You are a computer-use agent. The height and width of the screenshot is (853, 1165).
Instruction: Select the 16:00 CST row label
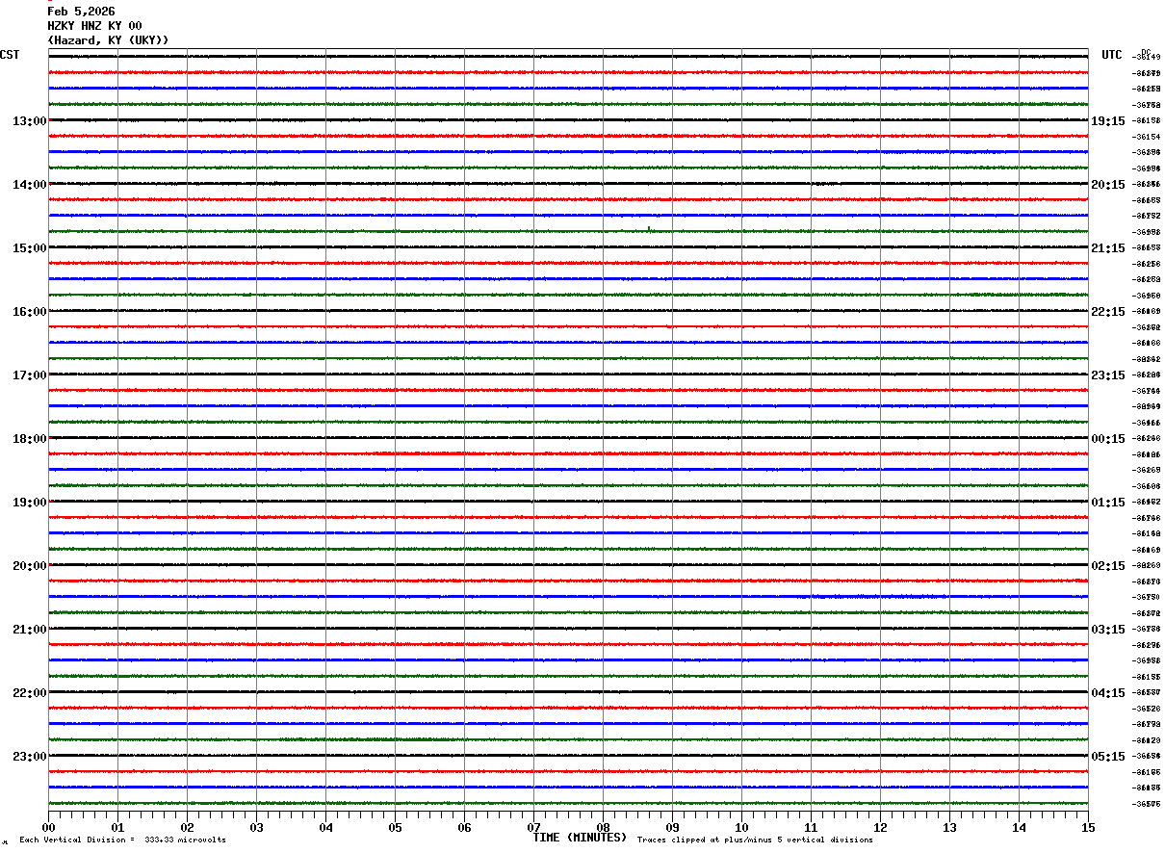[x=29, y=312]
